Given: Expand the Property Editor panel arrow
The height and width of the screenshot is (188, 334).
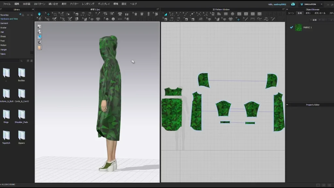Looking at the screenshot, I should click(287, 105).
